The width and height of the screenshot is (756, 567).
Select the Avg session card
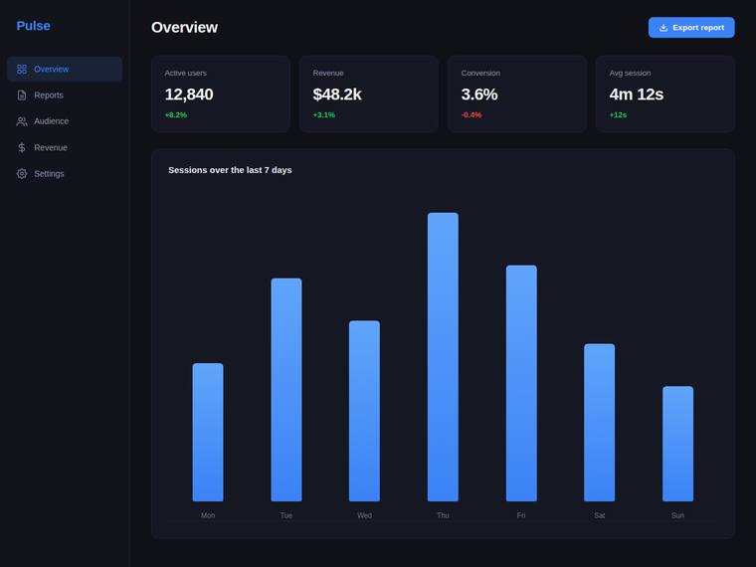(665, 94)
